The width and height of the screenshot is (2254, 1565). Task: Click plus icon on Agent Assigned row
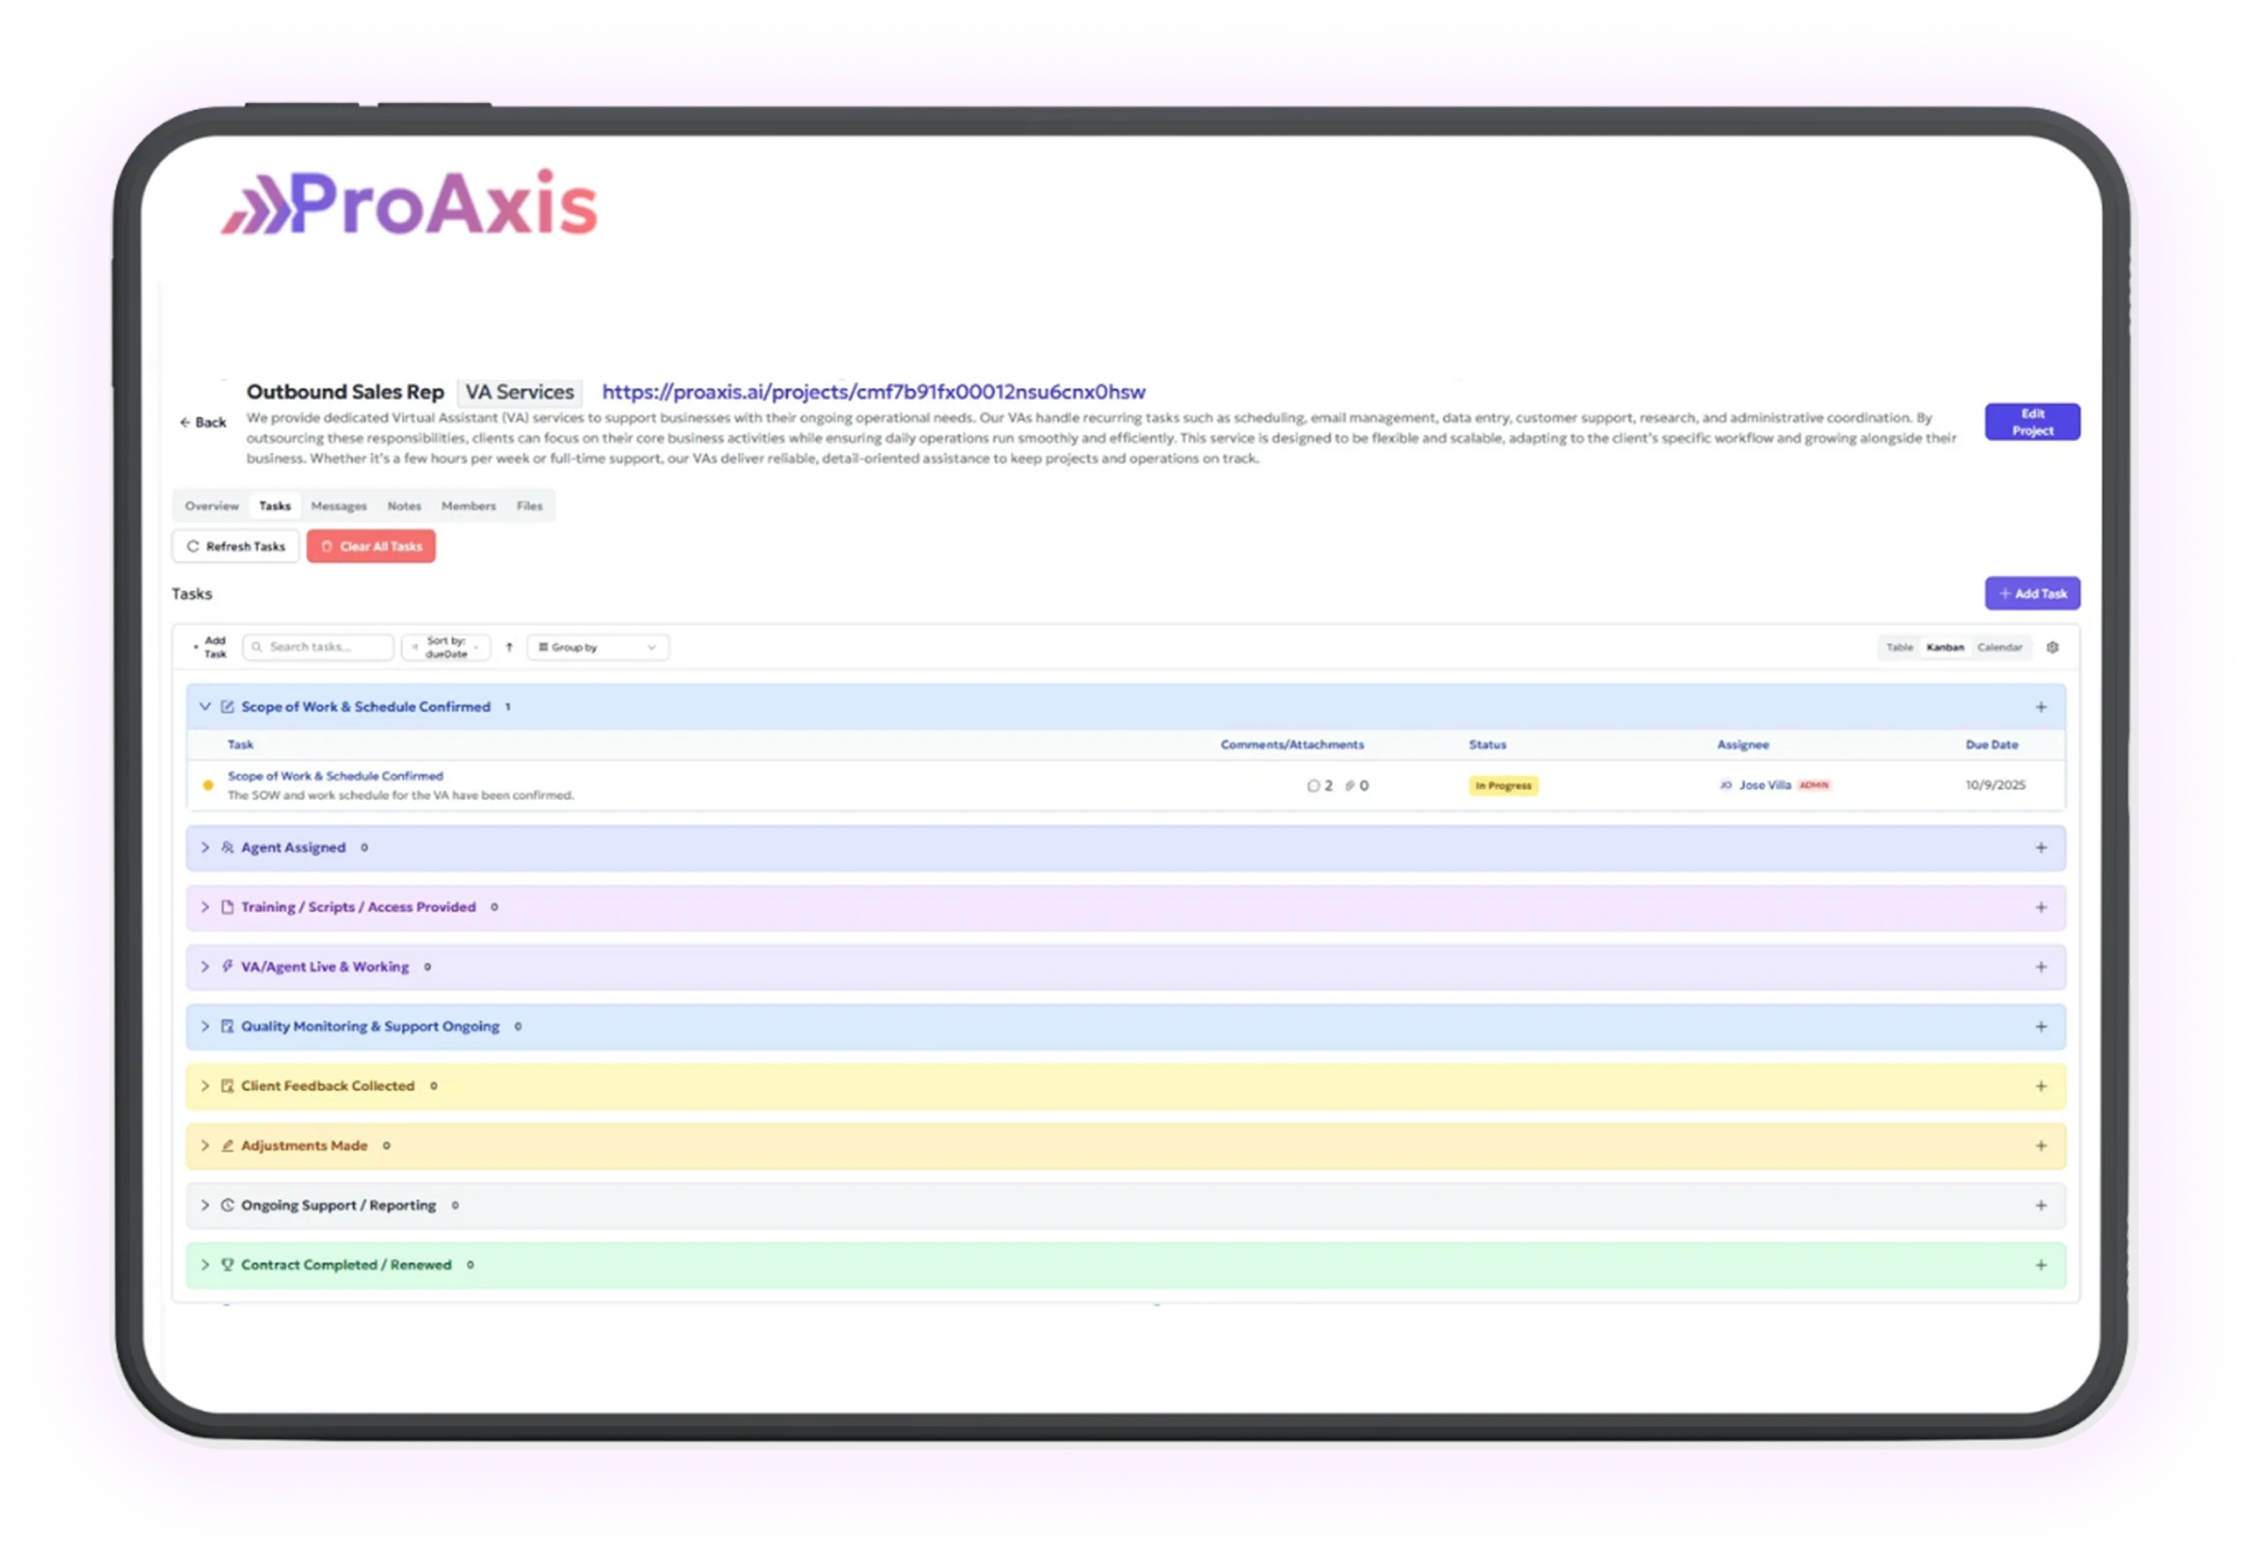(x=2040, y=848)
